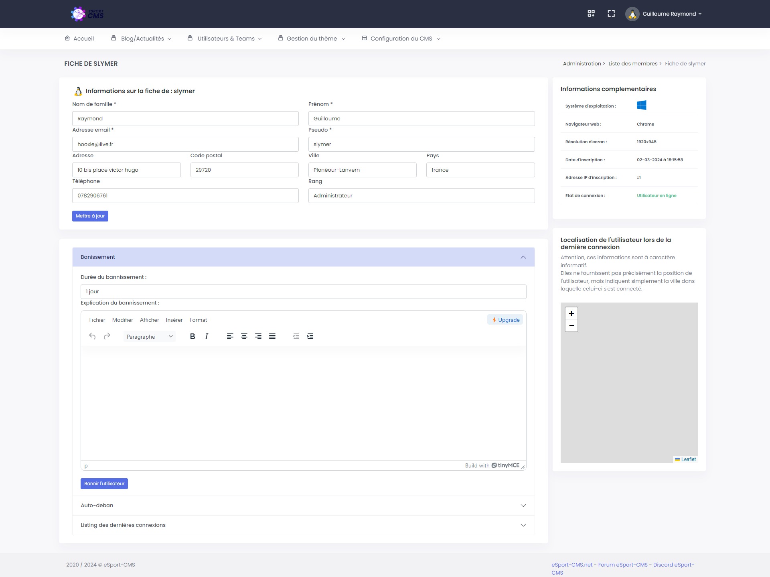Toggle bold formatting in editor
This screenshot has height=577, width=770.
(192, 336)
